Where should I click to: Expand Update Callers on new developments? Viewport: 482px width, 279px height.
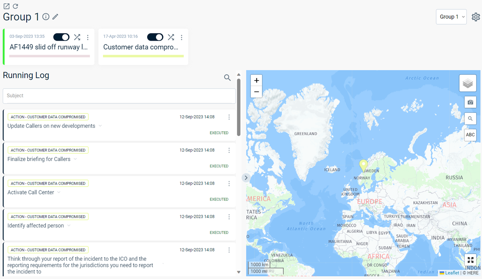(x=100, y=126)
